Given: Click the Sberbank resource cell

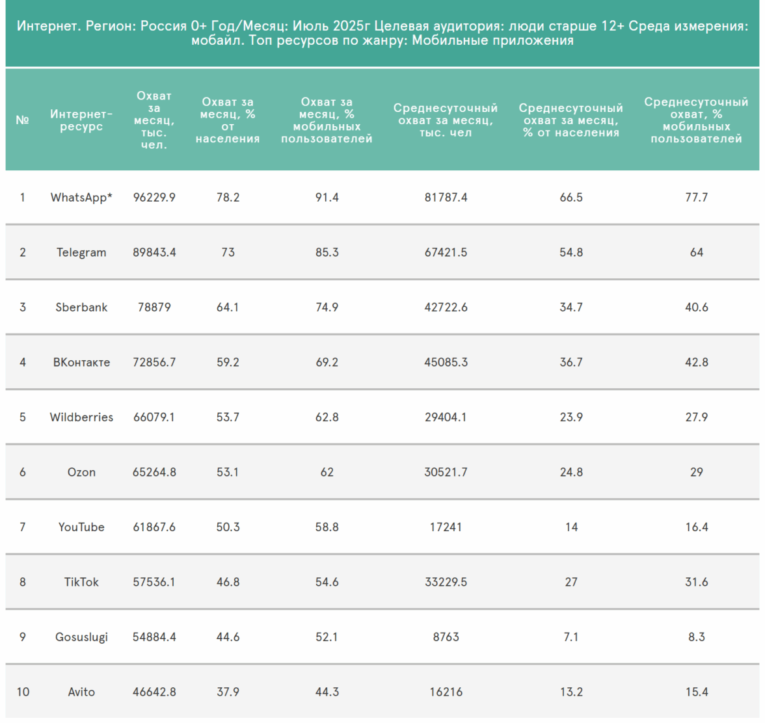Looking at the screenshot, I should point(81,308).
